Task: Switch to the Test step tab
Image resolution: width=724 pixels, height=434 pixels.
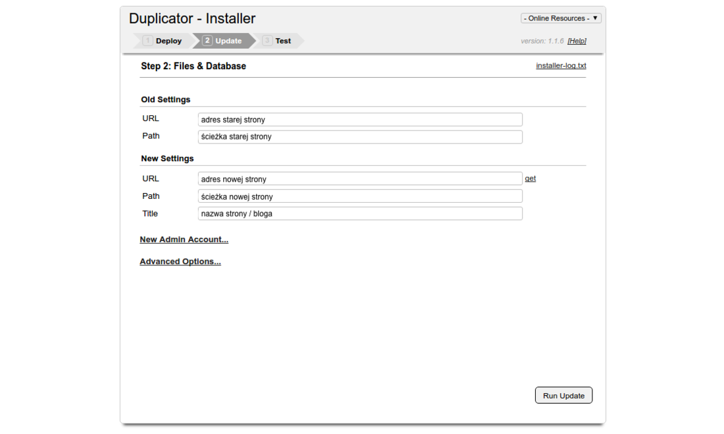Action: [278, 41]
